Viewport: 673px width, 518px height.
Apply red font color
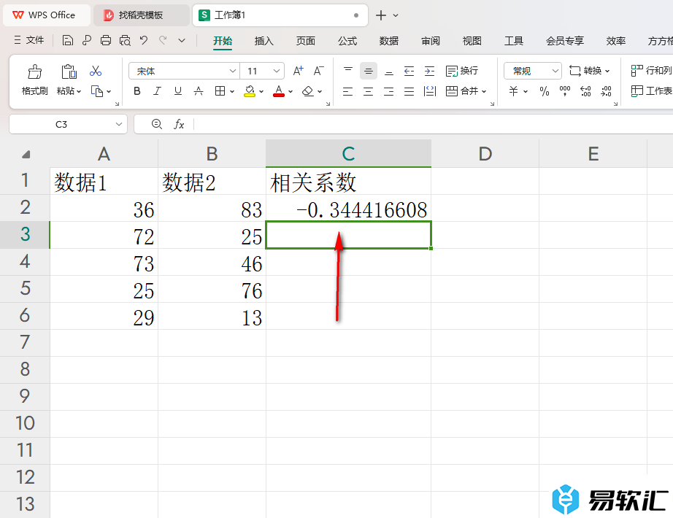[279, 91]
